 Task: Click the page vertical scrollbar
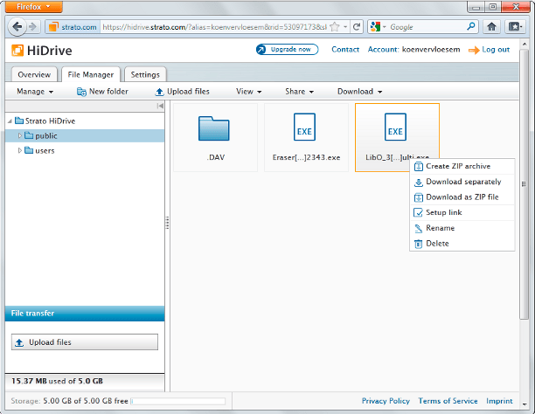point(525,184)
